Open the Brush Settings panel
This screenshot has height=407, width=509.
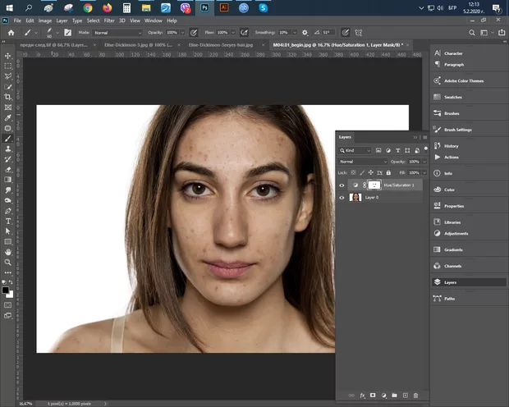click(x=457, y=130)
